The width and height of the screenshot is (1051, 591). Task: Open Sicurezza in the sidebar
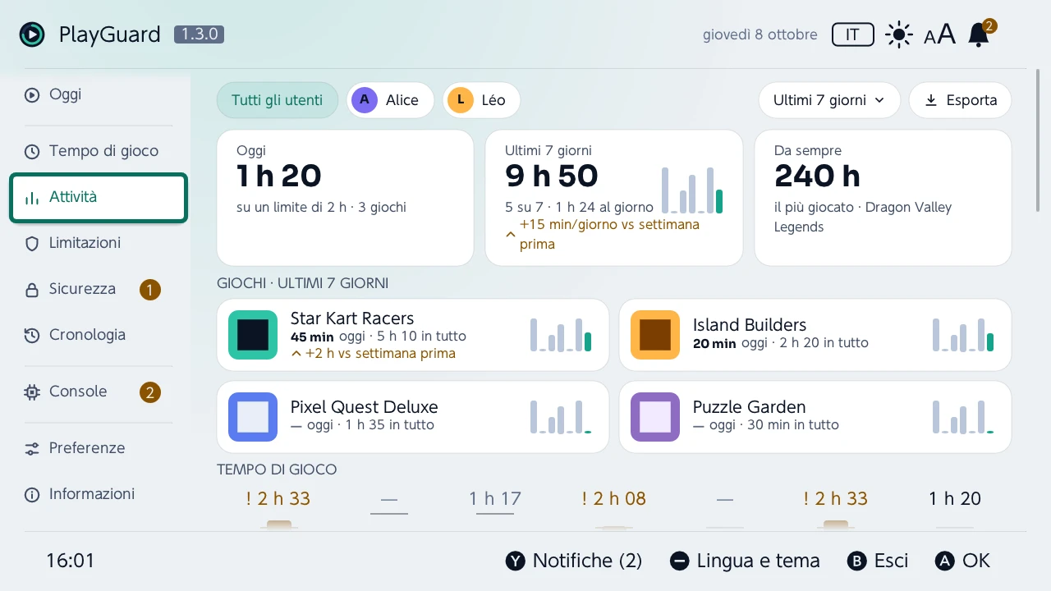click(99, 289)
